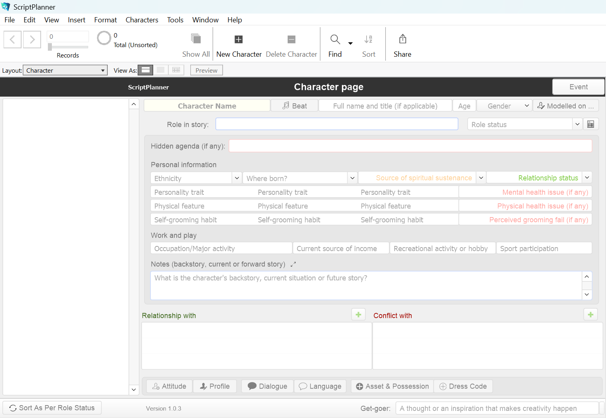Click the calculator icon beside Role status

point(590,124)
